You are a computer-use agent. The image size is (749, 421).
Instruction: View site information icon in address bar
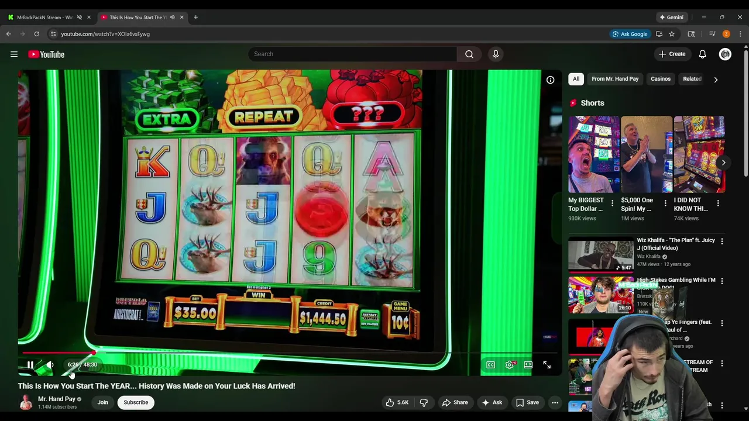click(x=54, y=34)
